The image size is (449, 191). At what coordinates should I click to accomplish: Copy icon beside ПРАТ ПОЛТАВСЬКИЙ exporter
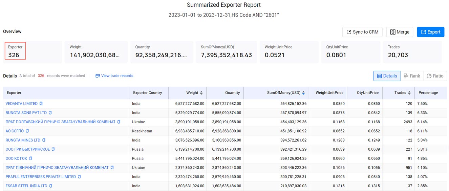[x=119, y=122]
